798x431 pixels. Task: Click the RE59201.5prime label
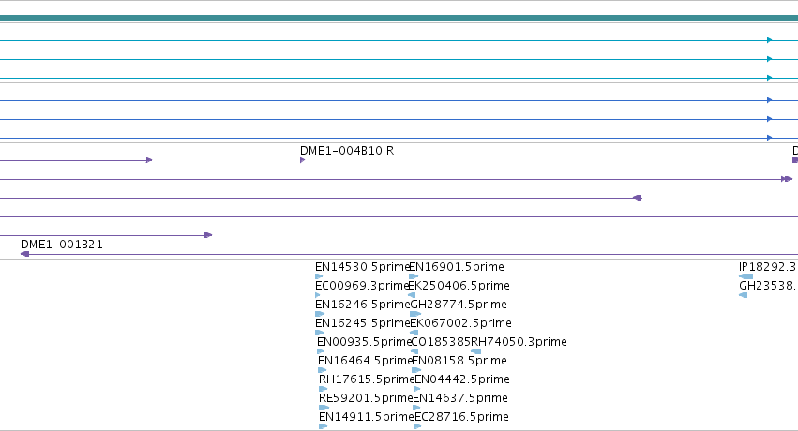point(366,398)
